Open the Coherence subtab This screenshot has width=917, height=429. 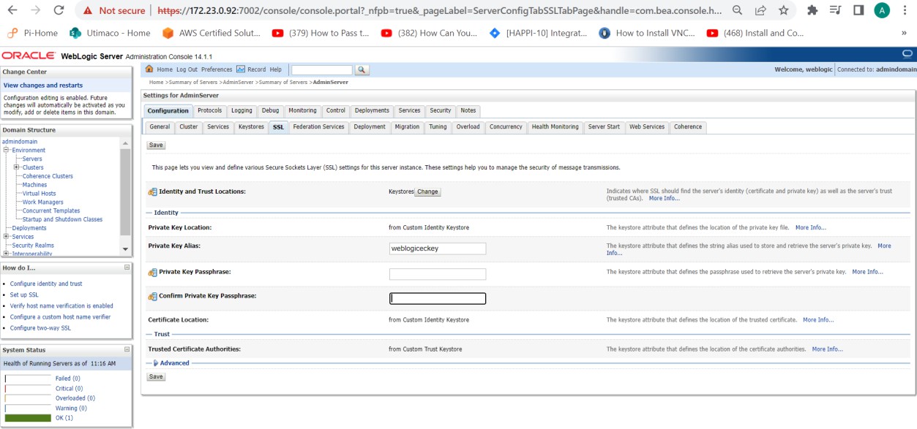[x=688, y=126]
